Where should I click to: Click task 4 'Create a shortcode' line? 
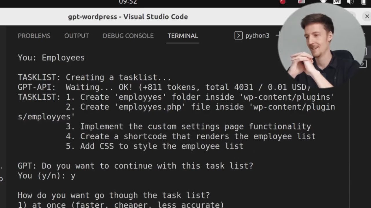[x=191, y=136]
